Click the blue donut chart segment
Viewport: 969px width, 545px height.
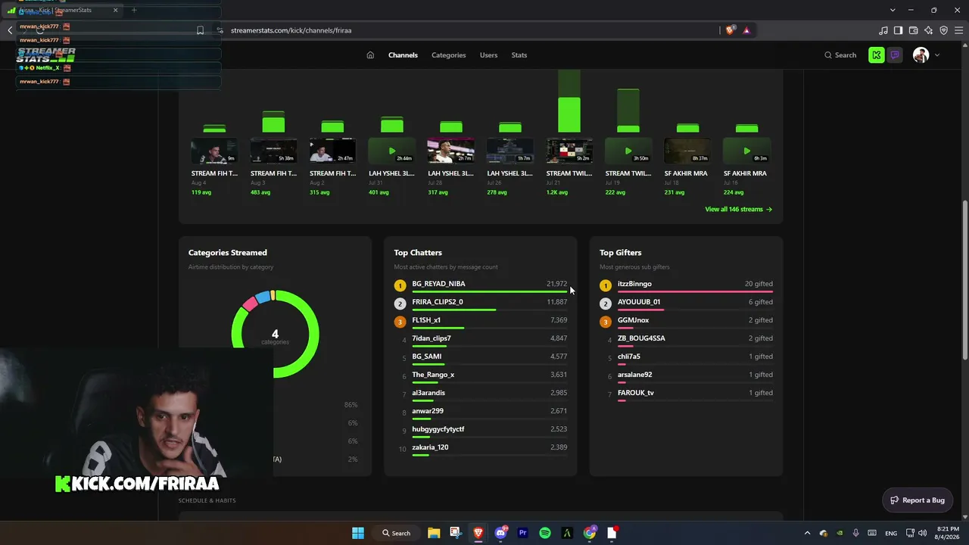[263, 296]
